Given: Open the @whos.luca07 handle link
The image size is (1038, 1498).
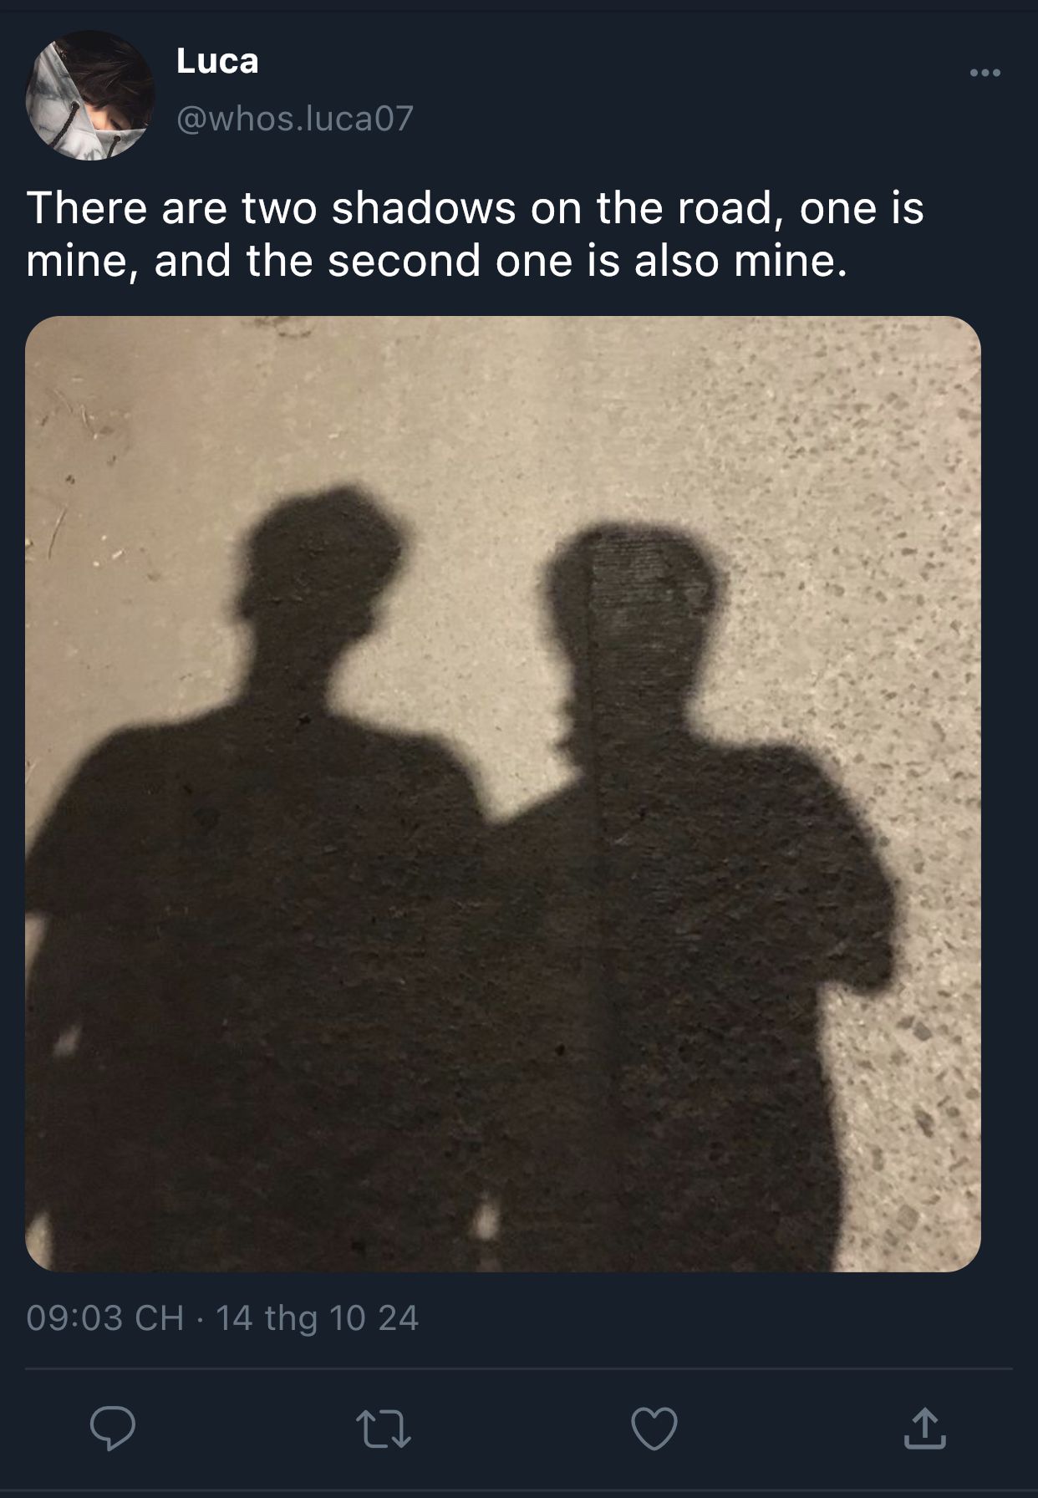Looking at the screenshot, I should 295,119.
